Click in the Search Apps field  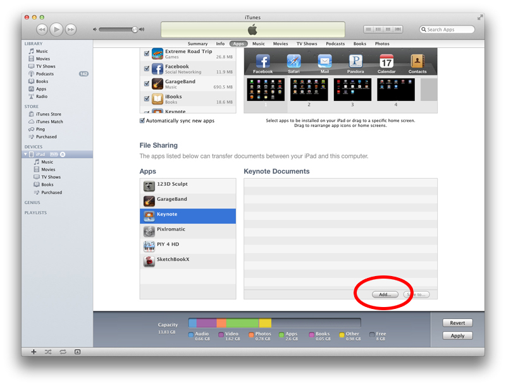tap(447, 29)
